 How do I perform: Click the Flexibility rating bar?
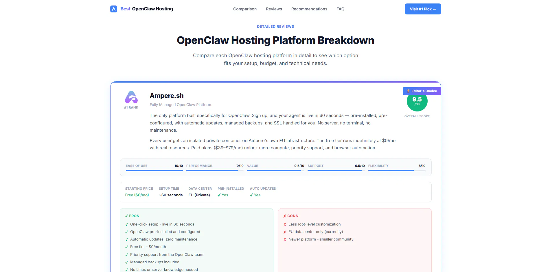pos(397,171)
